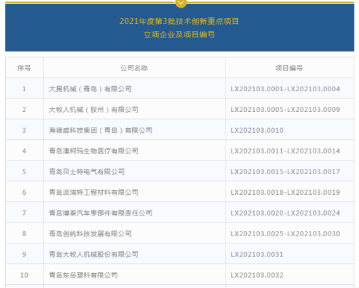
Task: Click 青岛东岳塑料有限公司 company name
Action: (x=84, y=275)
